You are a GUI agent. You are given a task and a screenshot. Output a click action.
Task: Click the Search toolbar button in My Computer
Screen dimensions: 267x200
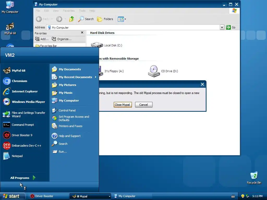86,19
